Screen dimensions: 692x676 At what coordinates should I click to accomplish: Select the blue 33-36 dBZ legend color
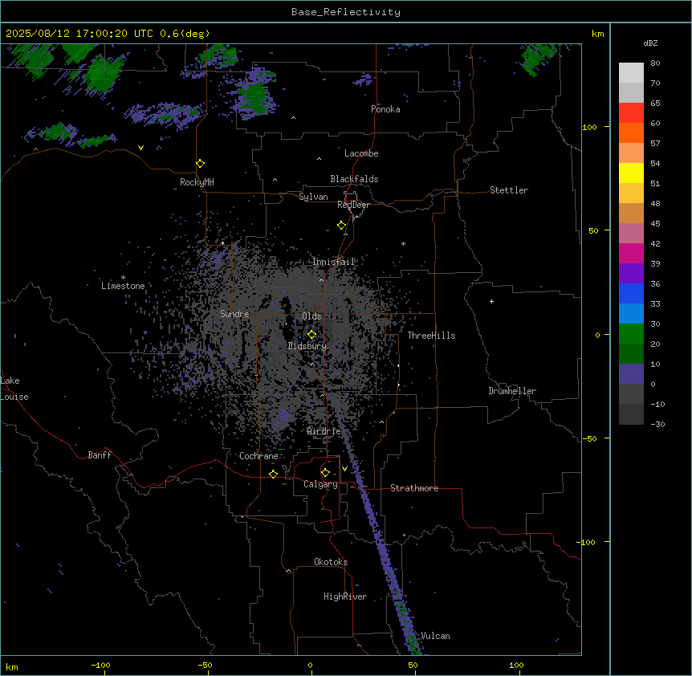pos(631,293)
